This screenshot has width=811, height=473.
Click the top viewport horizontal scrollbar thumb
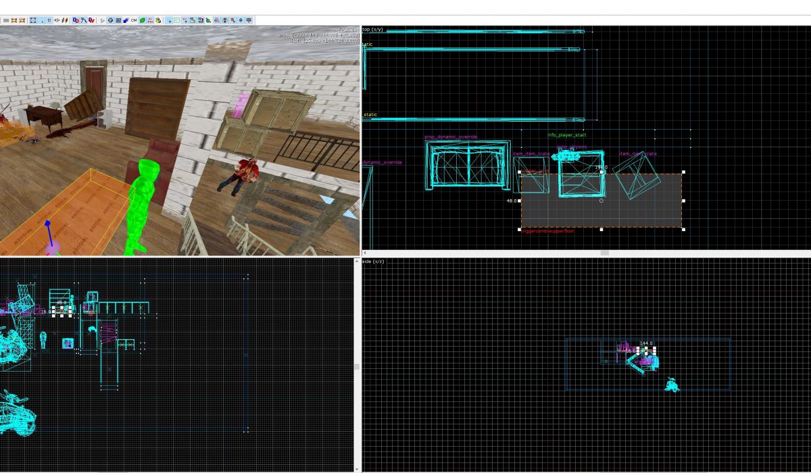[x=604, y=253]
